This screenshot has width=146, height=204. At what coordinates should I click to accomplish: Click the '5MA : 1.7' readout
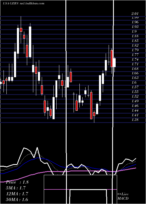coord(16,188)
